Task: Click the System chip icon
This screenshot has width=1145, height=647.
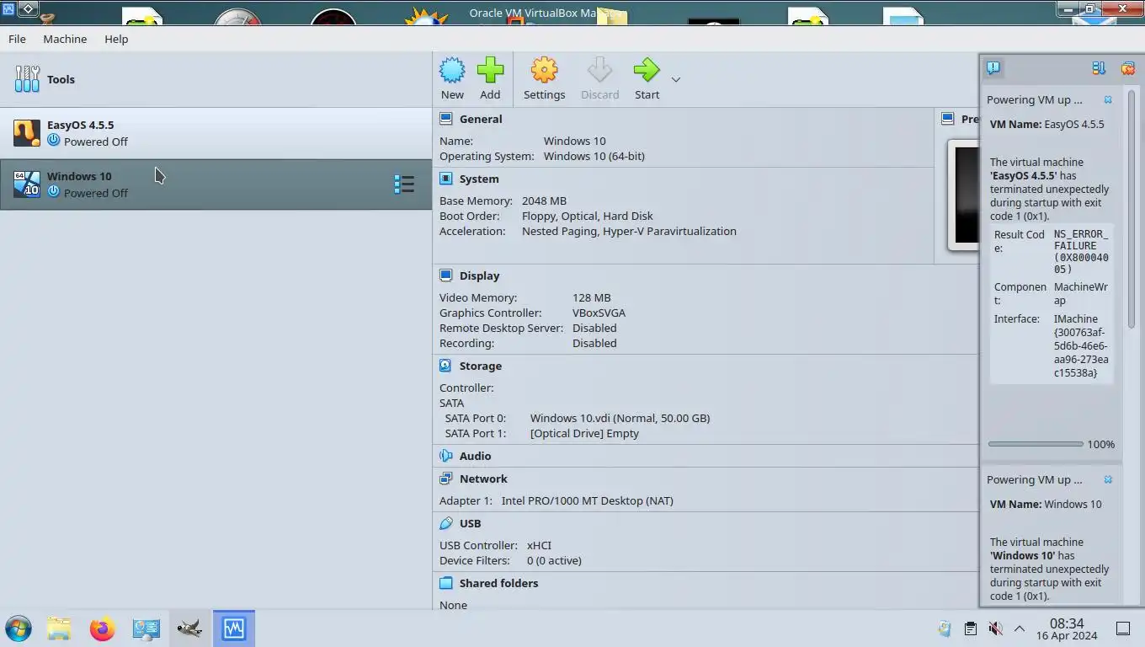Action: (x=446, y=179)
